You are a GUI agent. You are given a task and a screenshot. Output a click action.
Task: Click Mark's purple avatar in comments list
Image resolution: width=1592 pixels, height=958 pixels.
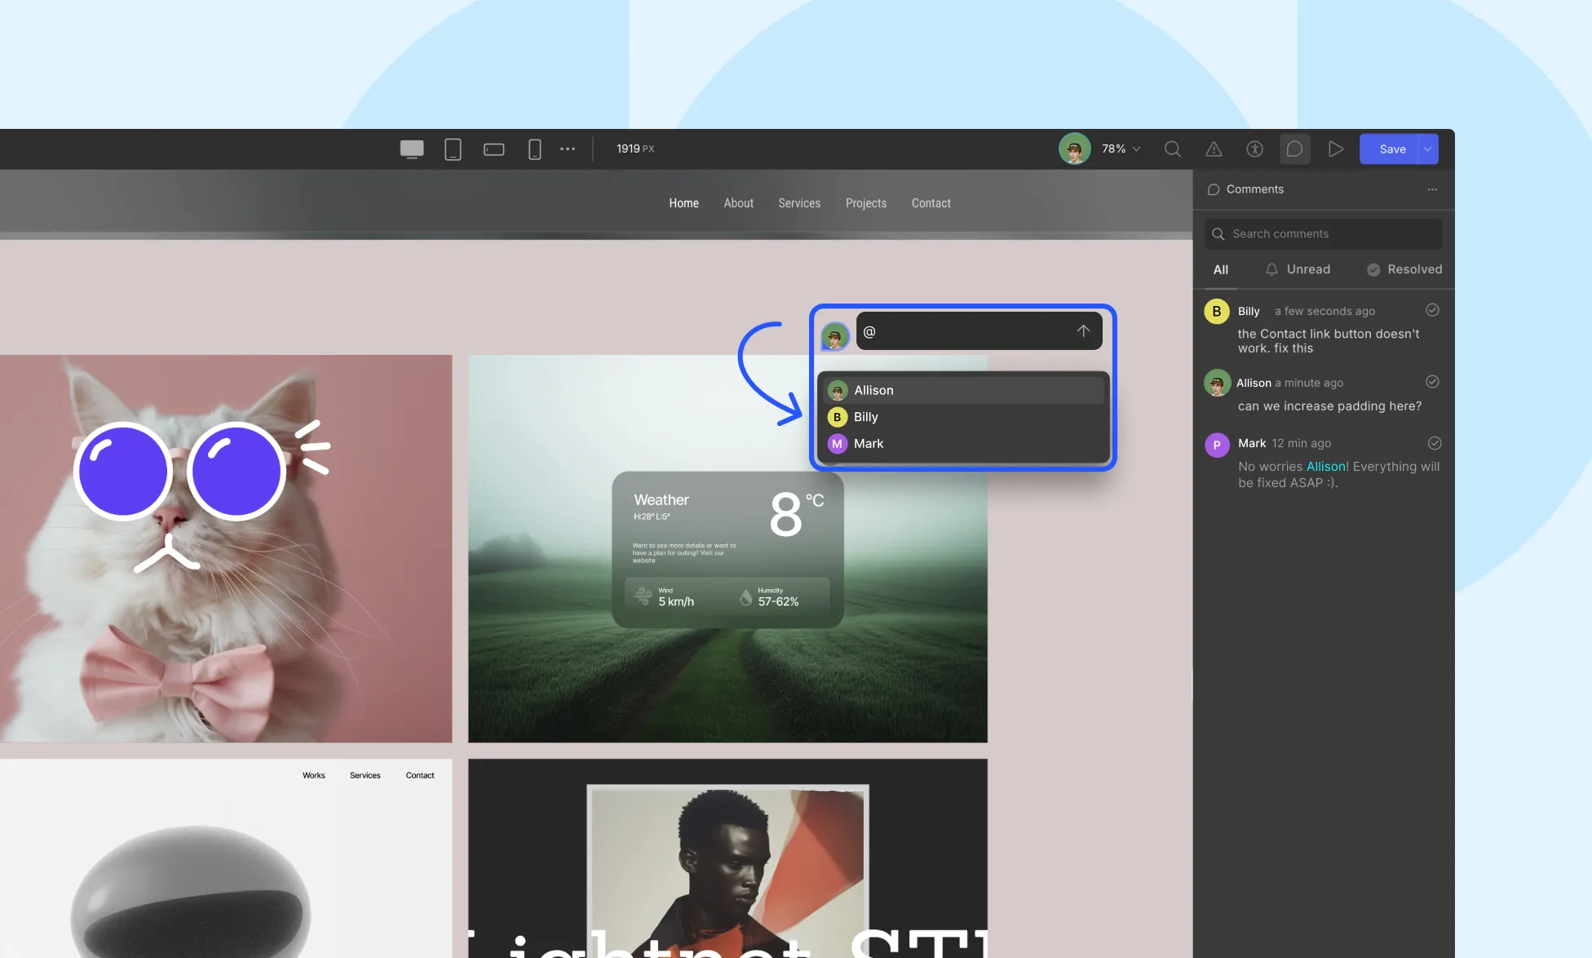click(1217, 445)
